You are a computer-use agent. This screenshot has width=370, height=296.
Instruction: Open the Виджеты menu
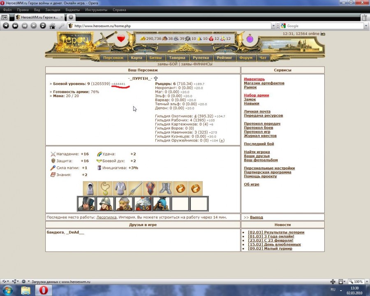click(x=72, y=10)
